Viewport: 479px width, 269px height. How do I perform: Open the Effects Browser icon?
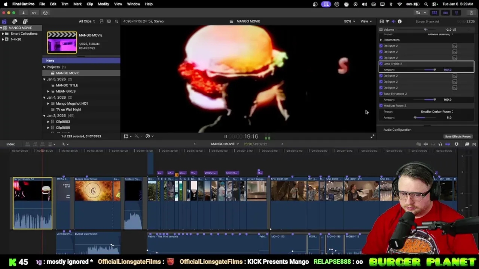coord(467,144)
